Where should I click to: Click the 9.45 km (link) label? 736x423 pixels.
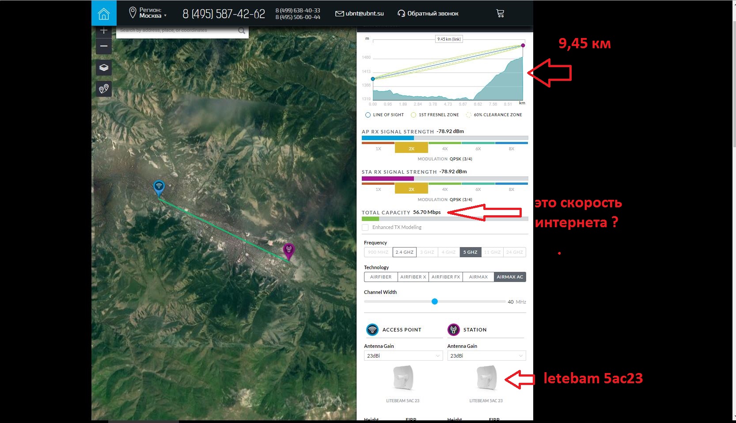coord(449,39)
